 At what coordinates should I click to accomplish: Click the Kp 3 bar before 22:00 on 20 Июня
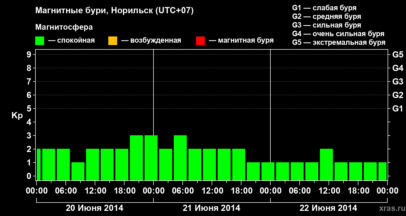(x=136, y=158)
